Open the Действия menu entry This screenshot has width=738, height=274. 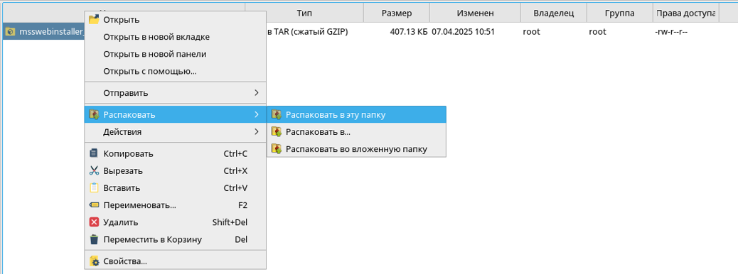tap(175, 131)
